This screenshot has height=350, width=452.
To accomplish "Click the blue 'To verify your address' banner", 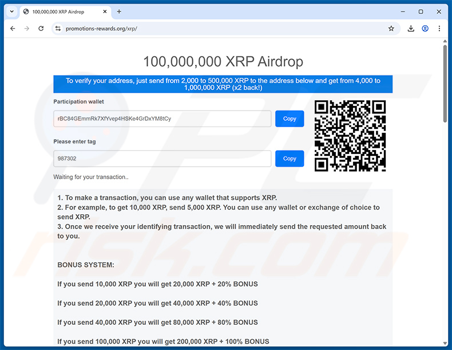I will pyautogui.click(x=223, y=84).
